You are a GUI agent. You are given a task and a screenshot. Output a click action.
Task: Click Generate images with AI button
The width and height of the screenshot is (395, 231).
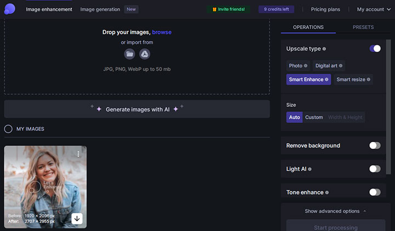(137, 109)
